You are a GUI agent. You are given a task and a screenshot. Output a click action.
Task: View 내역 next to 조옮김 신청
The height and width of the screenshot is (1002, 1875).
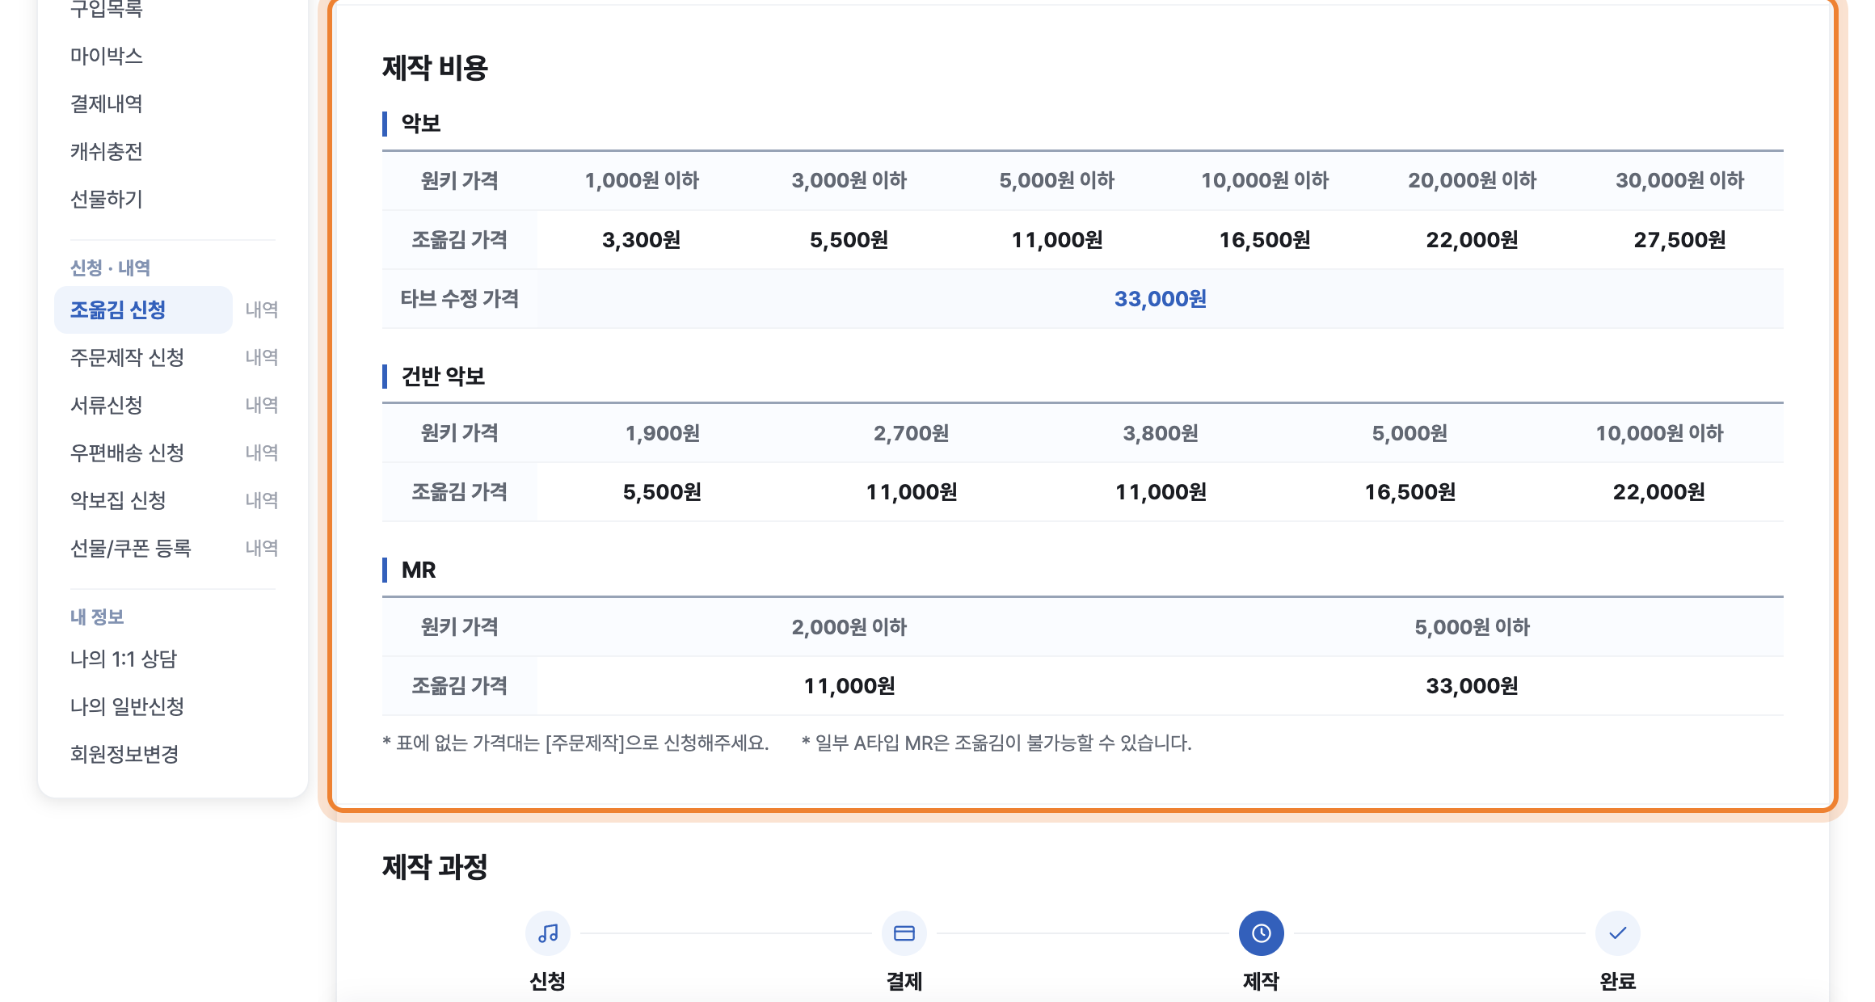pyautogui.click(x=262, y=309)
